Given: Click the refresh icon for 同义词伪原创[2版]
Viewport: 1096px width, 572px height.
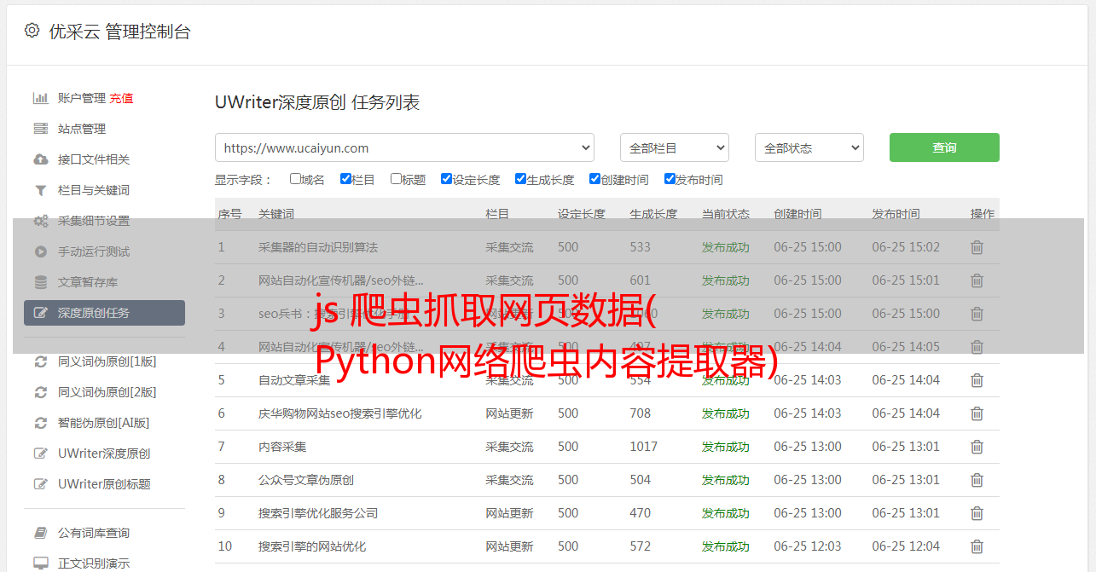Looking at the screenshot, I should click(40, 392).
